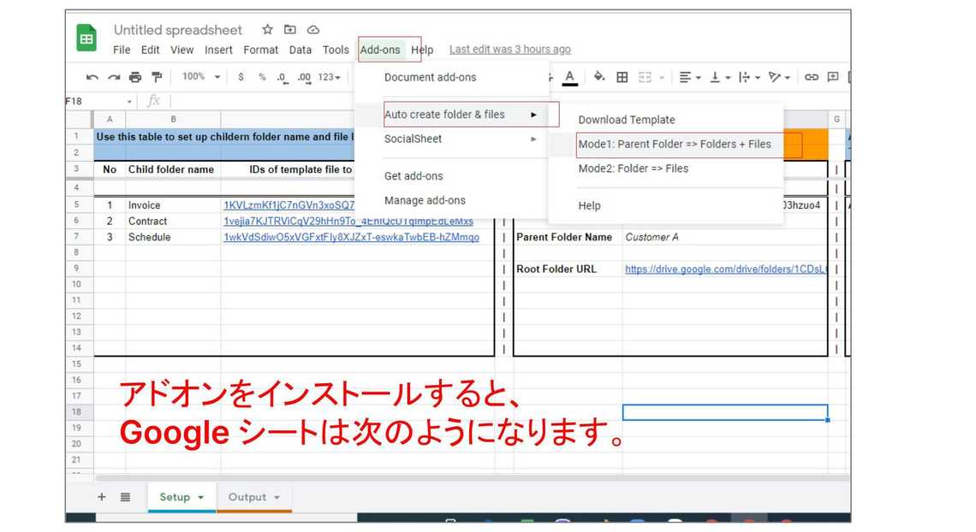Click the insert link icon
The height and width of the screenshot is (532, 976).
point(812,77)
